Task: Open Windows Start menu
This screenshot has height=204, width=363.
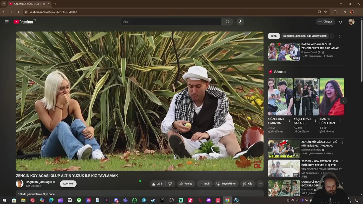Action: tap(5, 200)
